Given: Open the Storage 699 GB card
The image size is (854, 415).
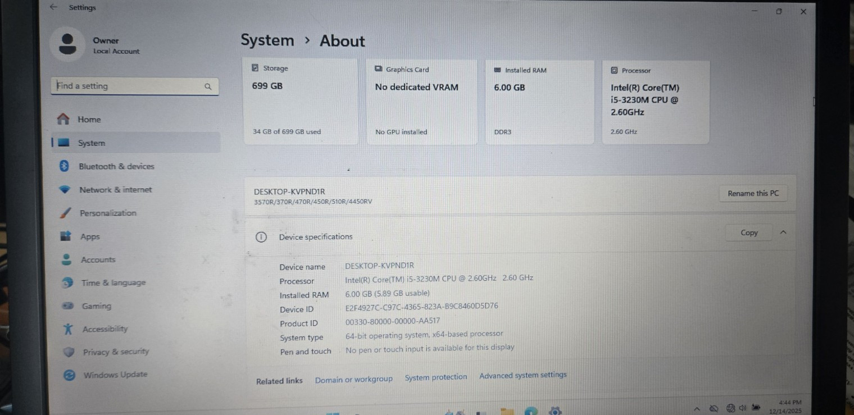Looking at the screenshot, I should 300,102.
